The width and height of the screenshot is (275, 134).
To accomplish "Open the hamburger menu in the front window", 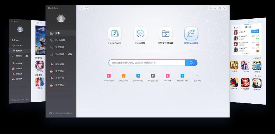I will (211, 8).
